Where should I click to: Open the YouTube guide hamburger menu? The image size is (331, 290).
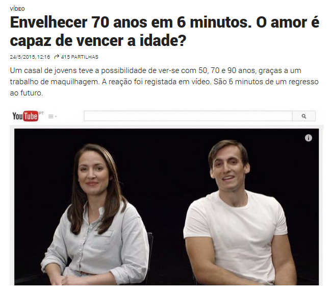[50, 116]
